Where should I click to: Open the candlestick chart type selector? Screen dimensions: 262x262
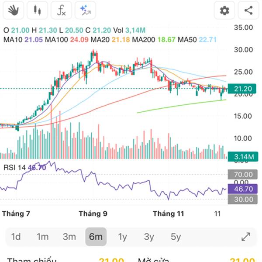[x=38, y=10]
